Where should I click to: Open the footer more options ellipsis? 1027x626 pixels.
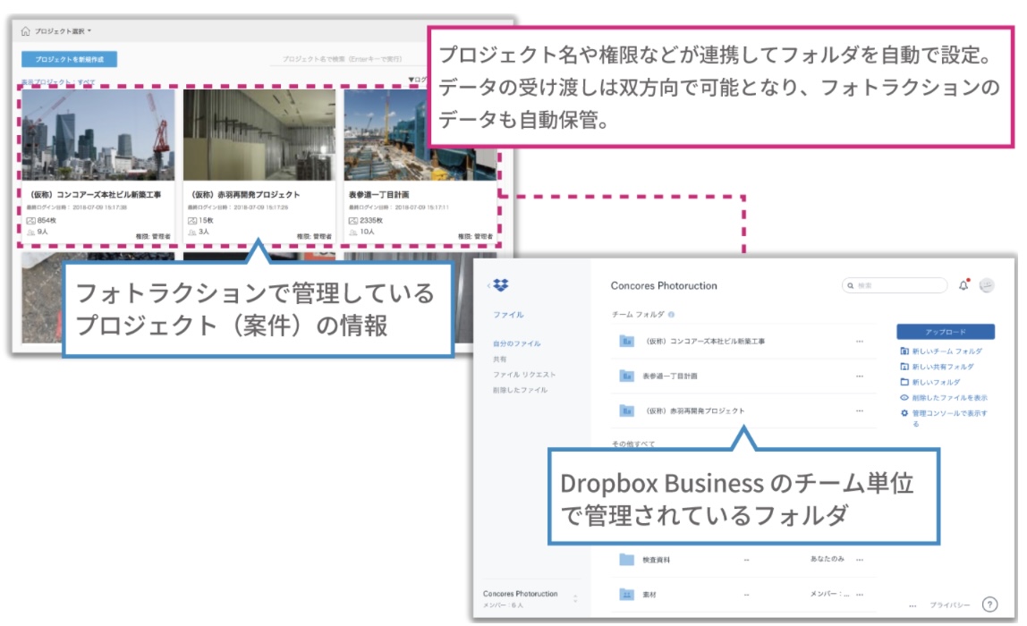[912, 605]
